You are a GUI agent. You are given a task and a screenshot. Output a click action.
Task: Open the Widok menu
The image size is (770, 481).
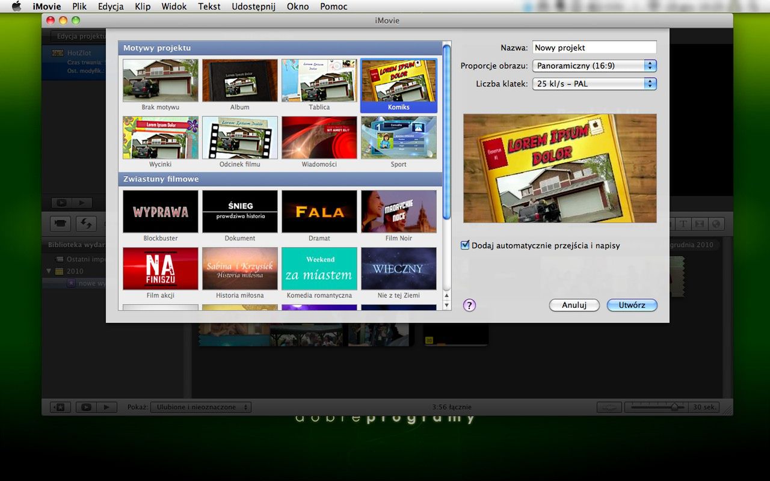174,7
